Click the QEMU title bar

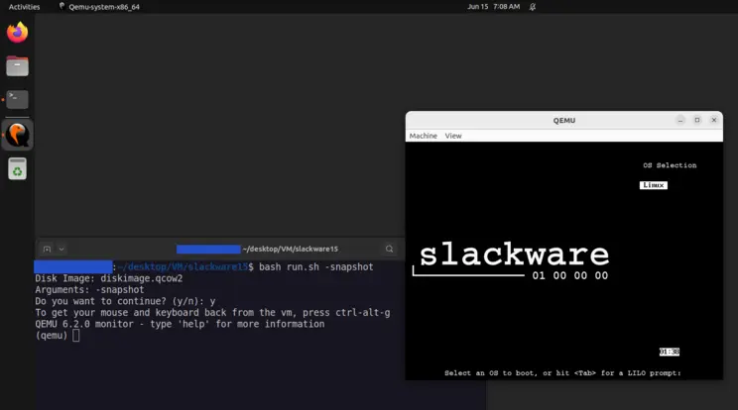(563, 120)
